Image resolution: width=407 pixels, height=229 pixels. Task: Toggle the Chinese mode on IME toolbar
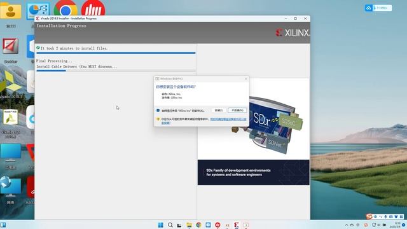375,216
